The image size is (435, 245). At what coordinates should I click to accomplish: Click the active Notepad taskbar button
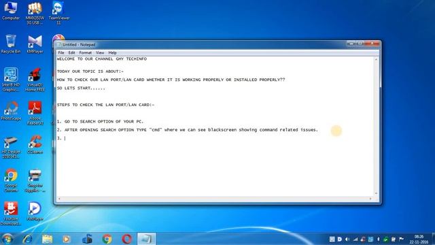(147, 239)
